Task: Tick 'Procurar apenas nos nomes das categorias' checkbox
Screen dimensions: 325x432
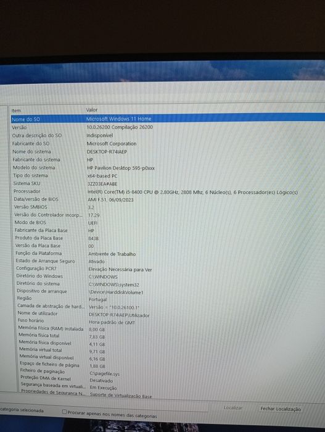Action: (65, 412)
